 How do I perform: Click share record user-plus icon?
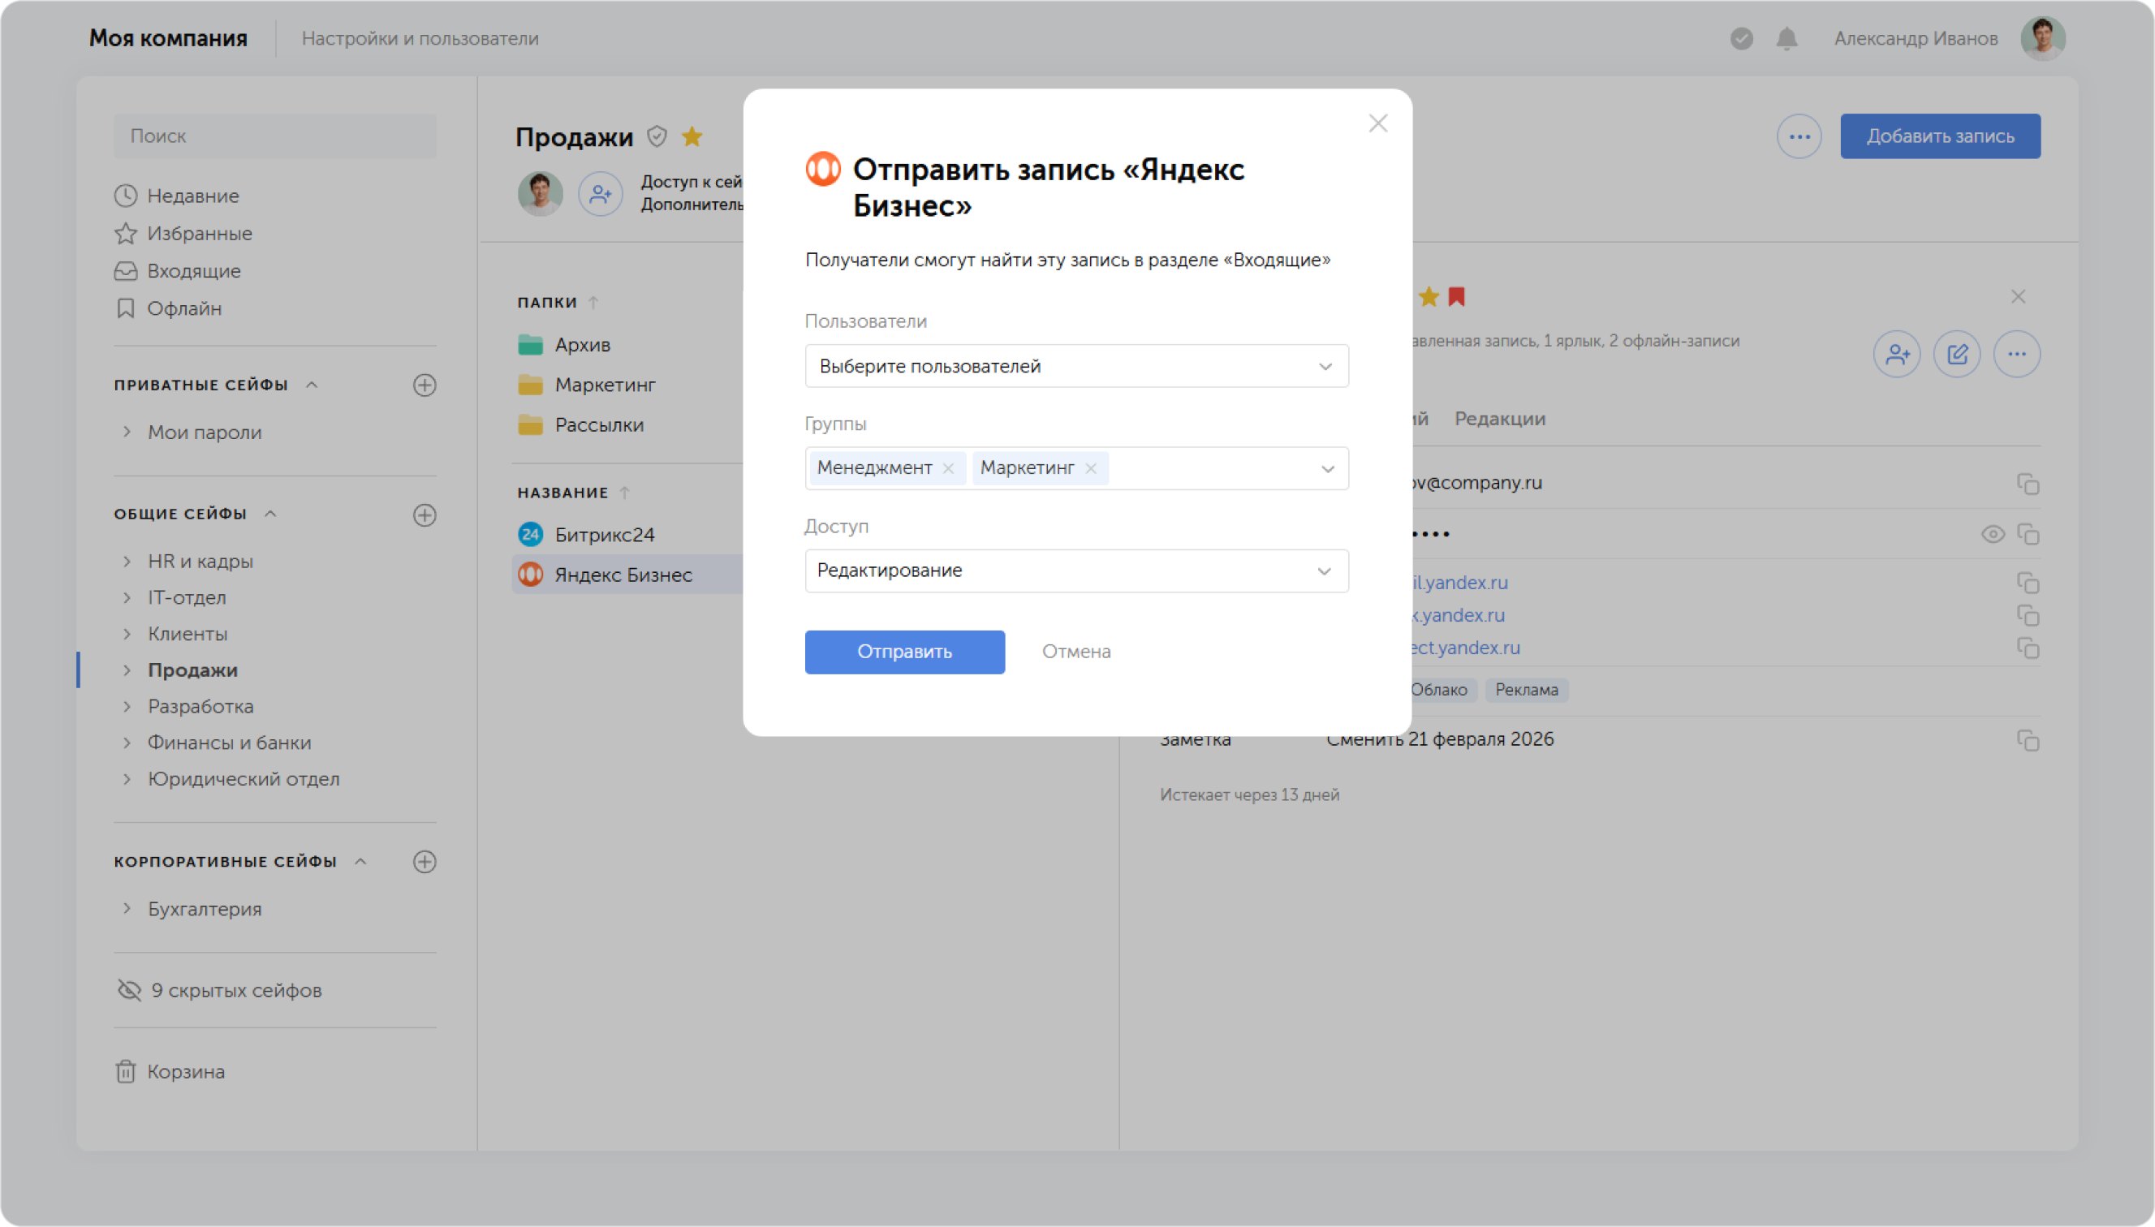pos(1896,354)
